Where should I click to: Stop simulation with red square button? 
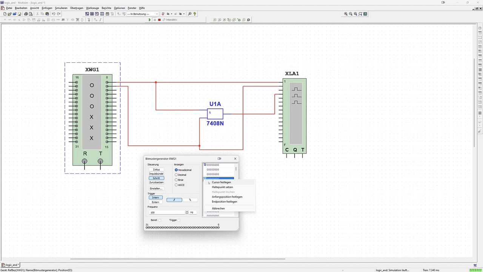[x=159, y=20]
